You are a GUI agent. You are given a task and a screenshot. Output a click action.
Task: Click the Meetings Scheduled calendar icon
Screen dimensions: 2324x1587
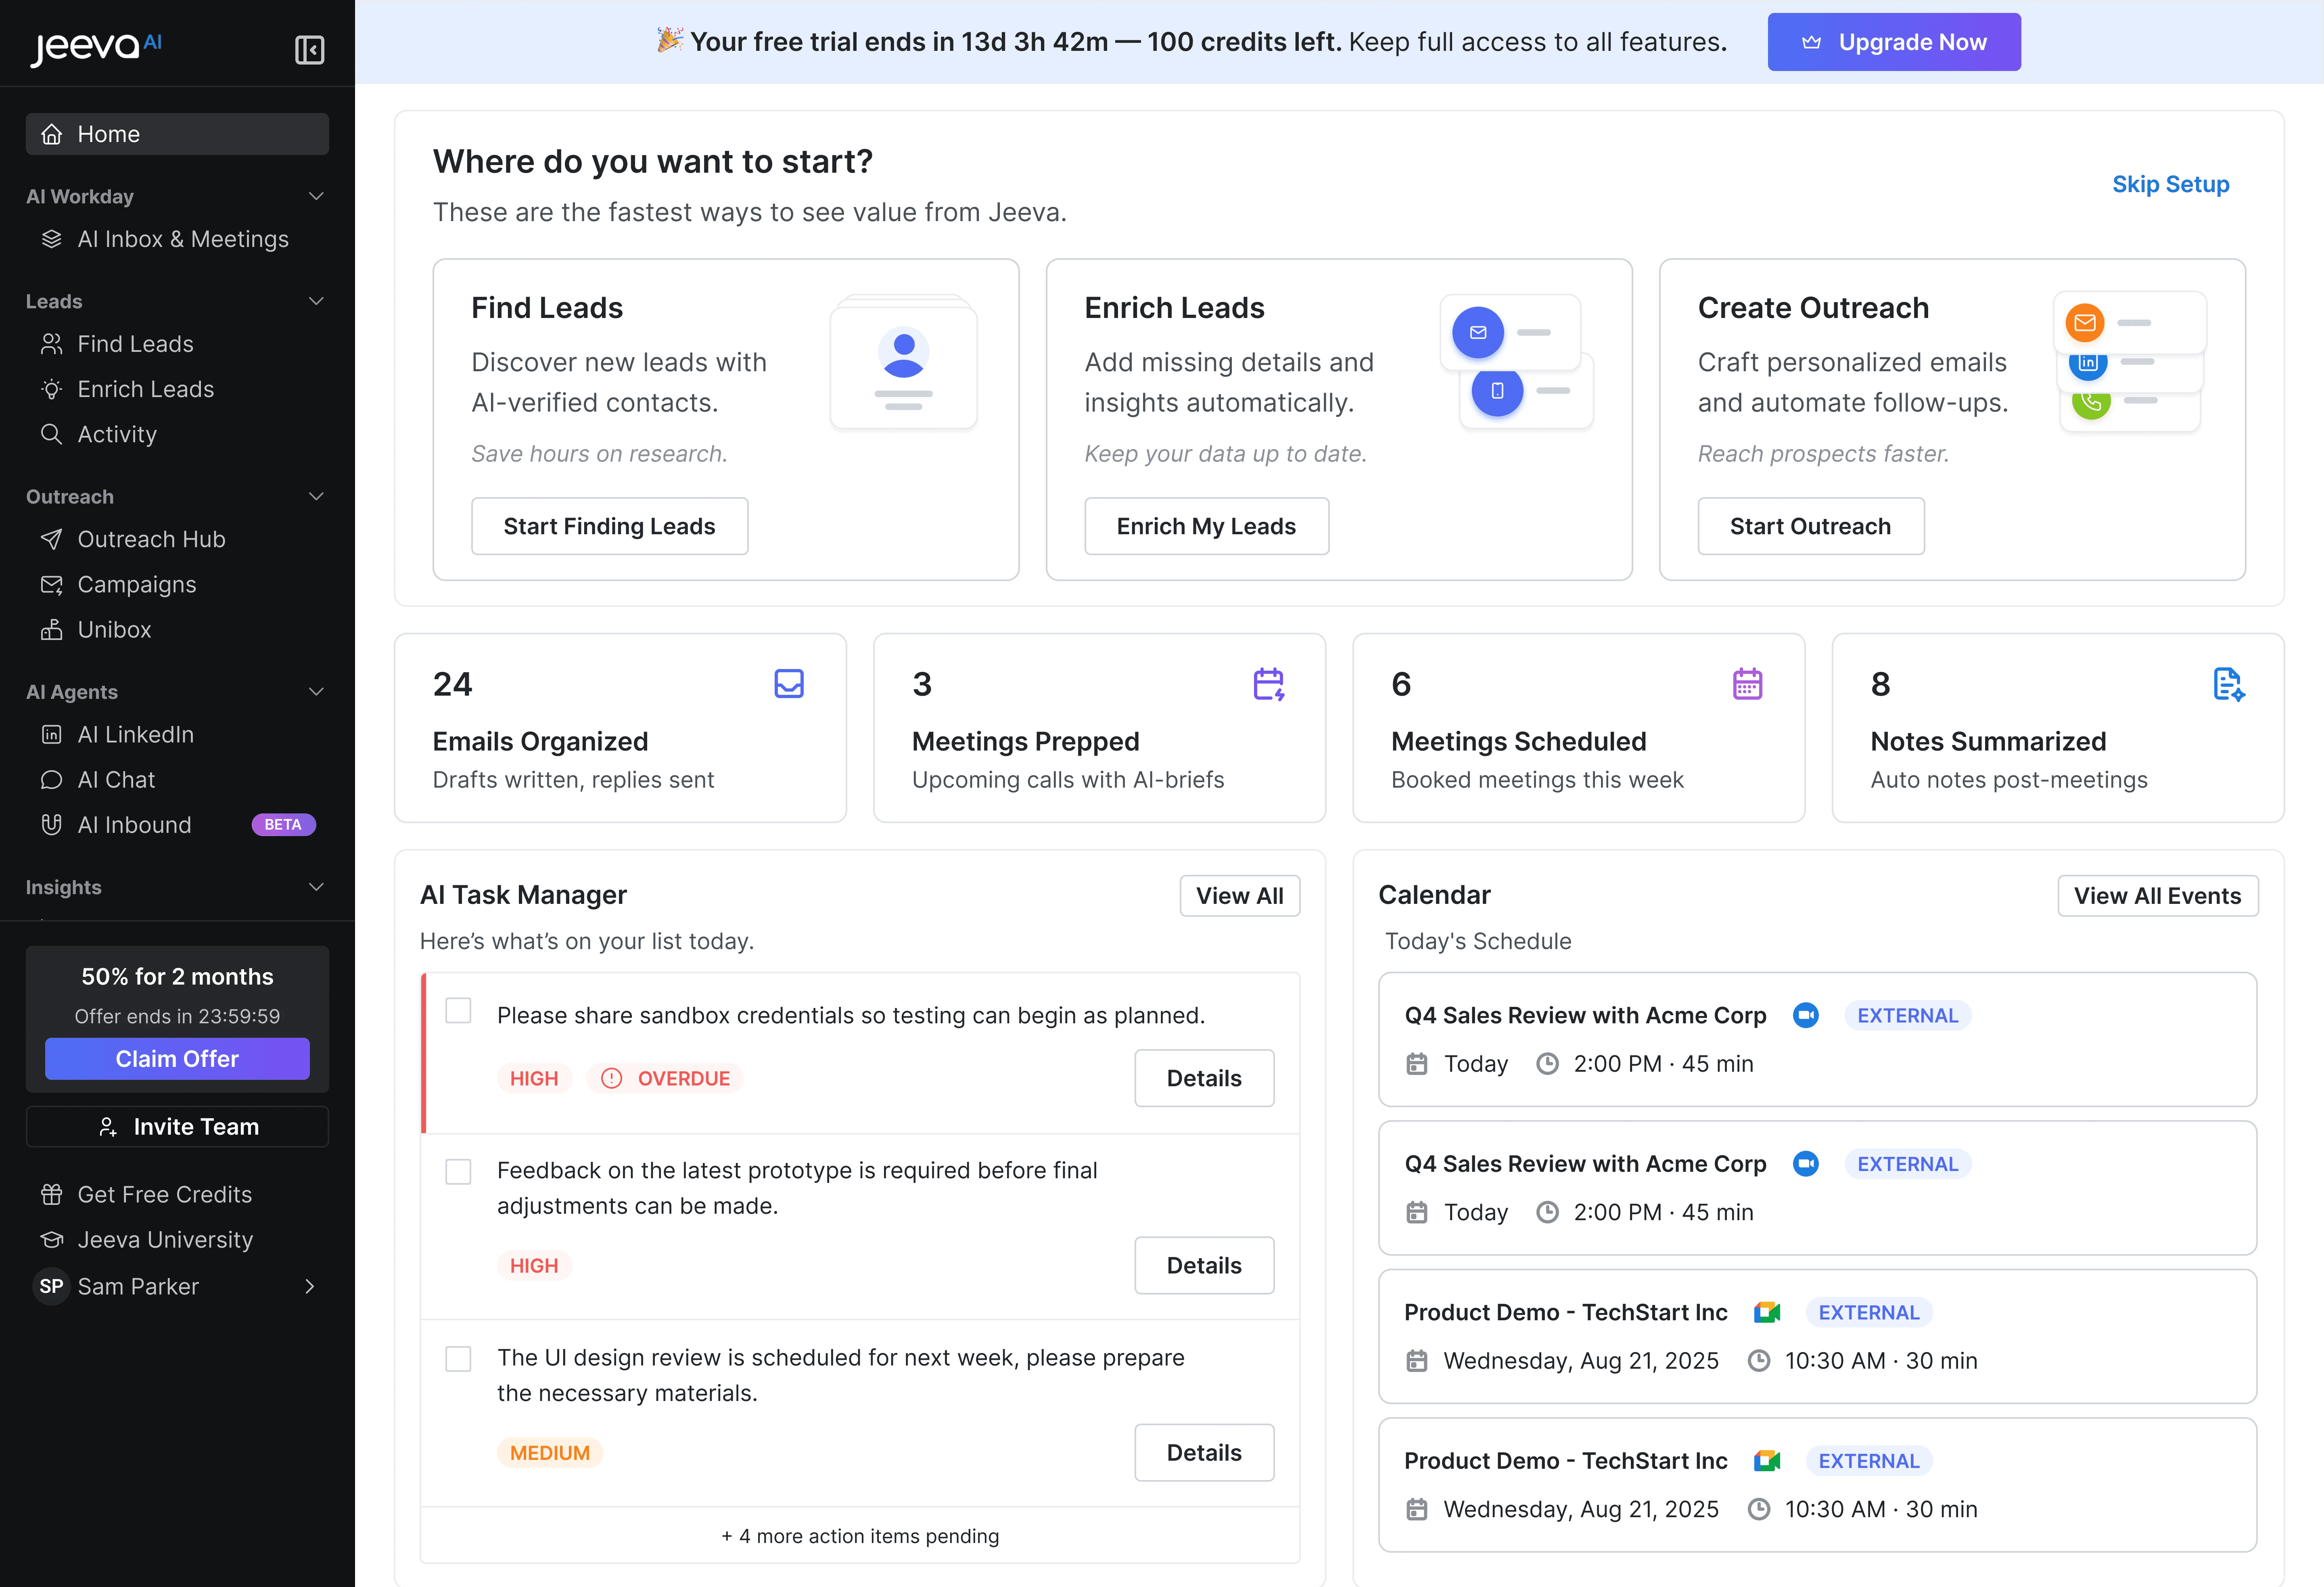1747,684
